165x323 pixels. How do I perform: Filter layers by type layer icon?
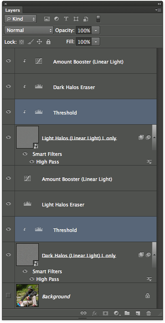point(66,19)
